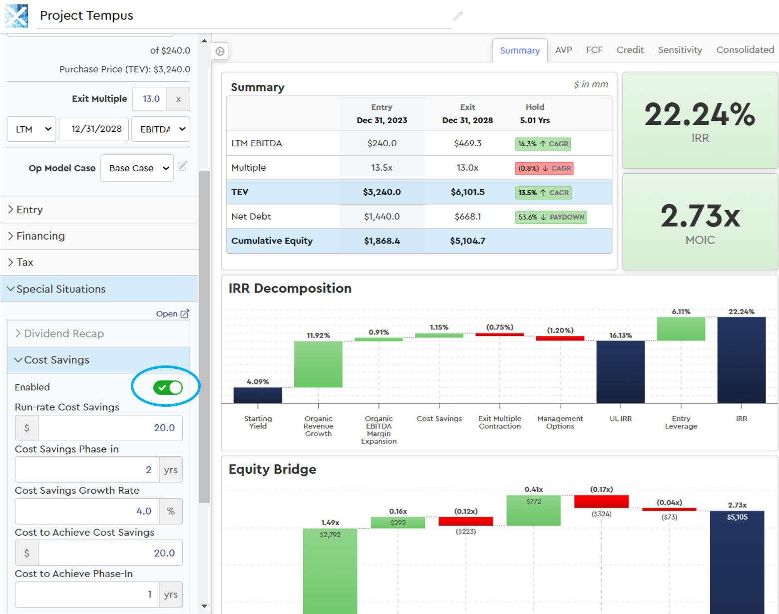779x614 pixels.
Task: Click the final IRR 22.24% bar
Action: click(742, 360)
